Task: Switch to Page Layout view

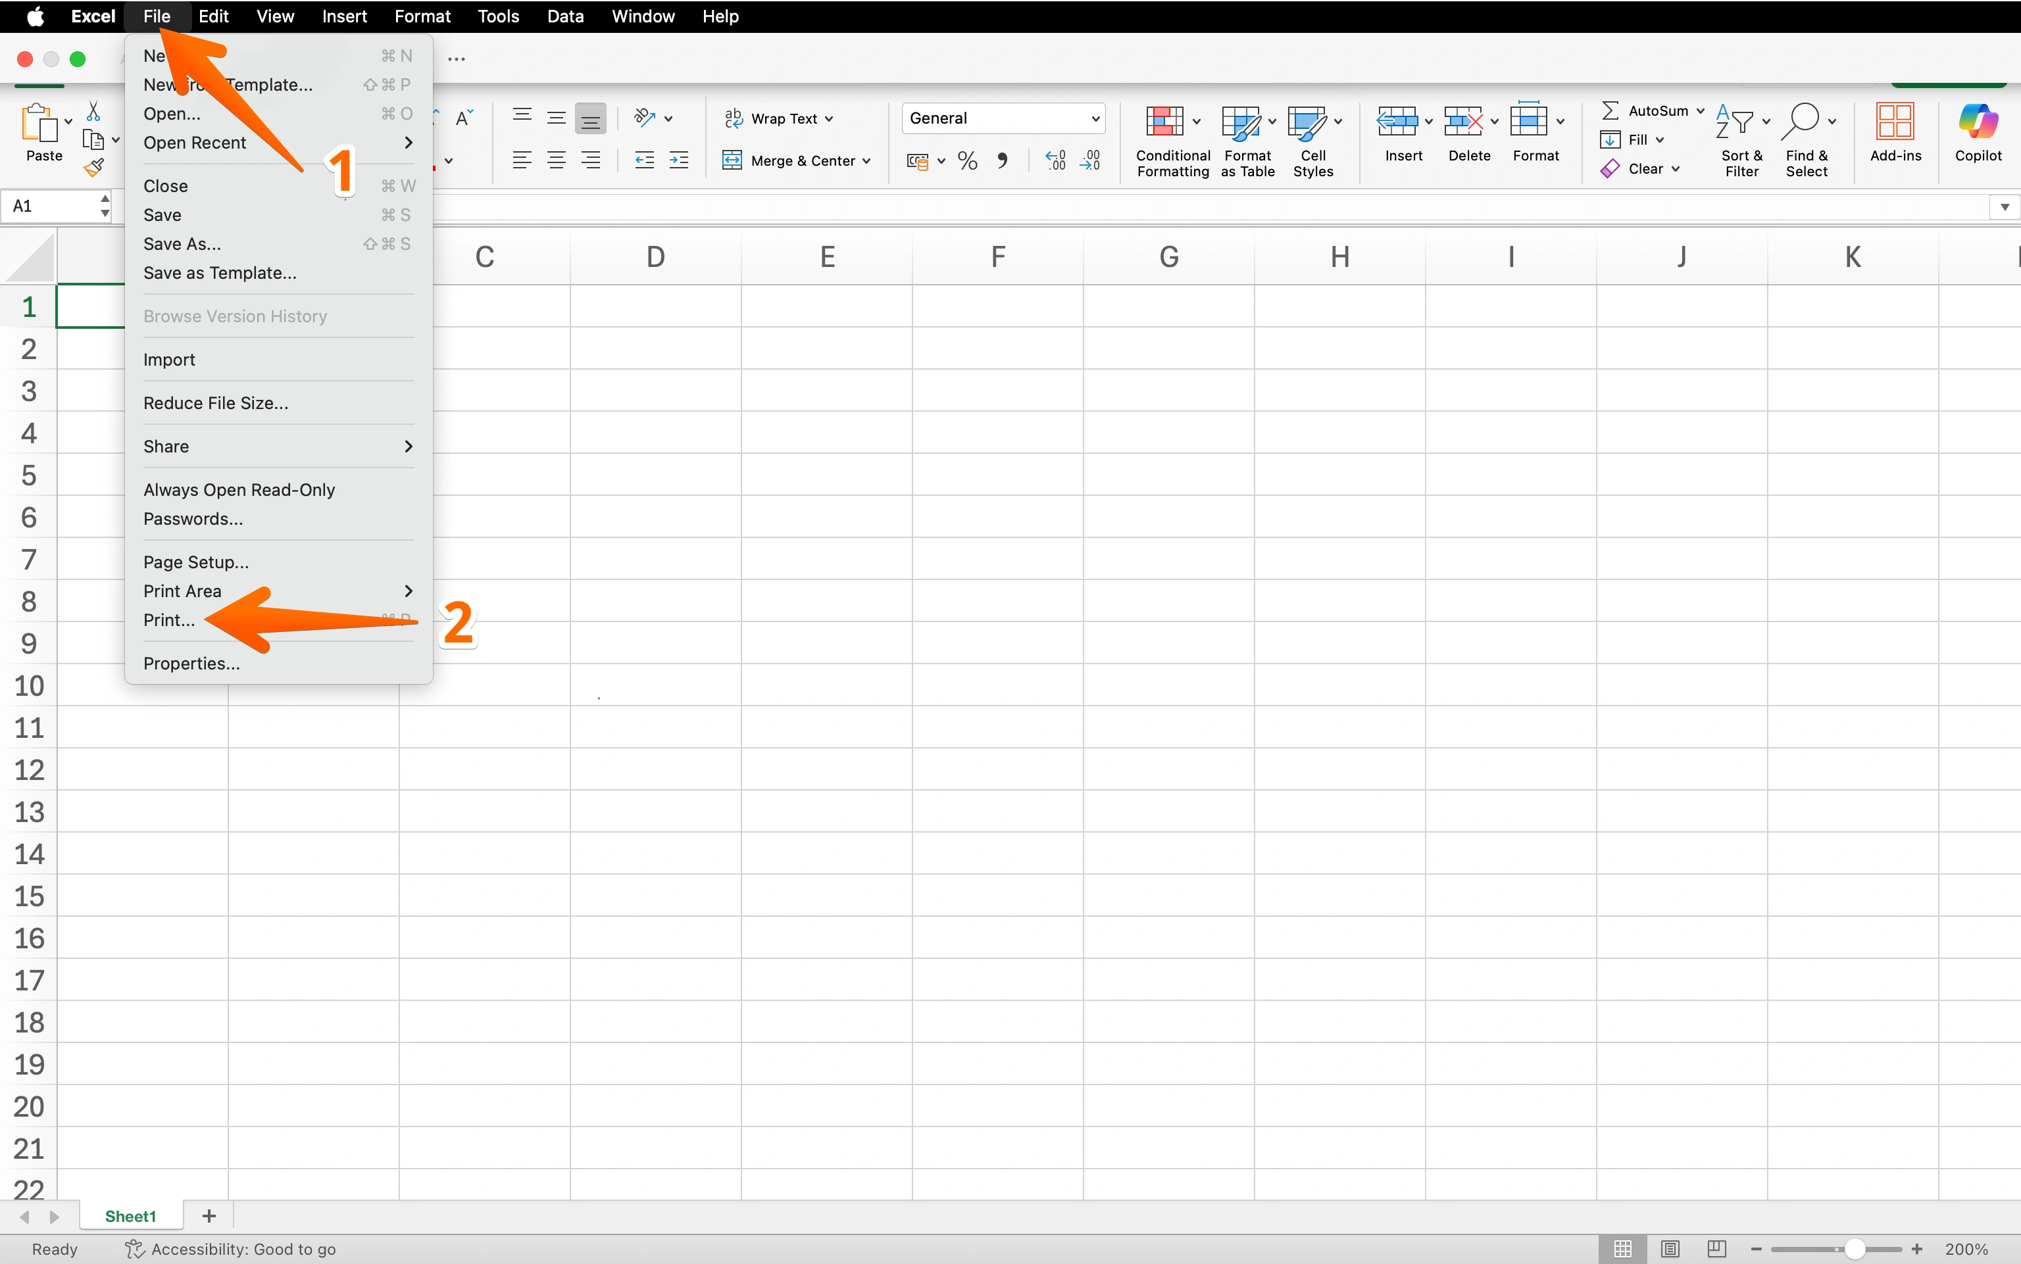Action: (x=1670, y=1249)
